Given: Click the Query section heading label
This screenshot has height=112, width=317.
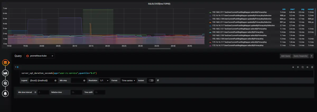Looking at the screenshot, I should (18, 56).
